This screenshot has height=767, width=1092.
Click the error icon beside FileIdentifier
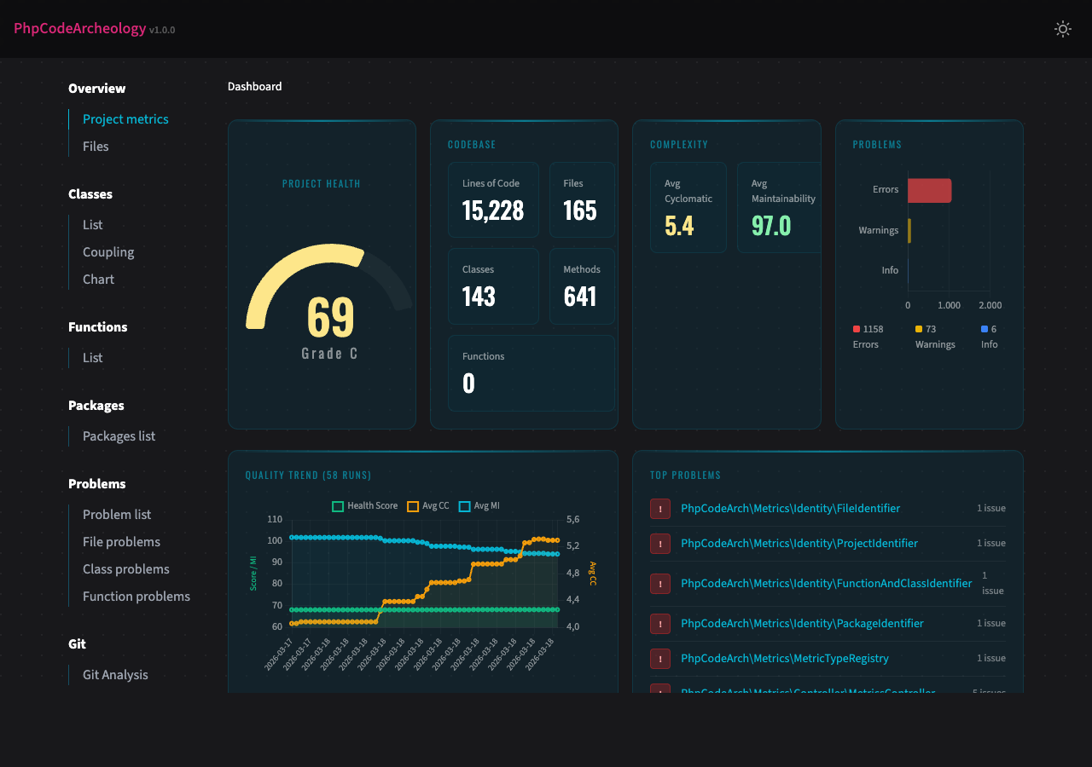click(x=659, y=509)
